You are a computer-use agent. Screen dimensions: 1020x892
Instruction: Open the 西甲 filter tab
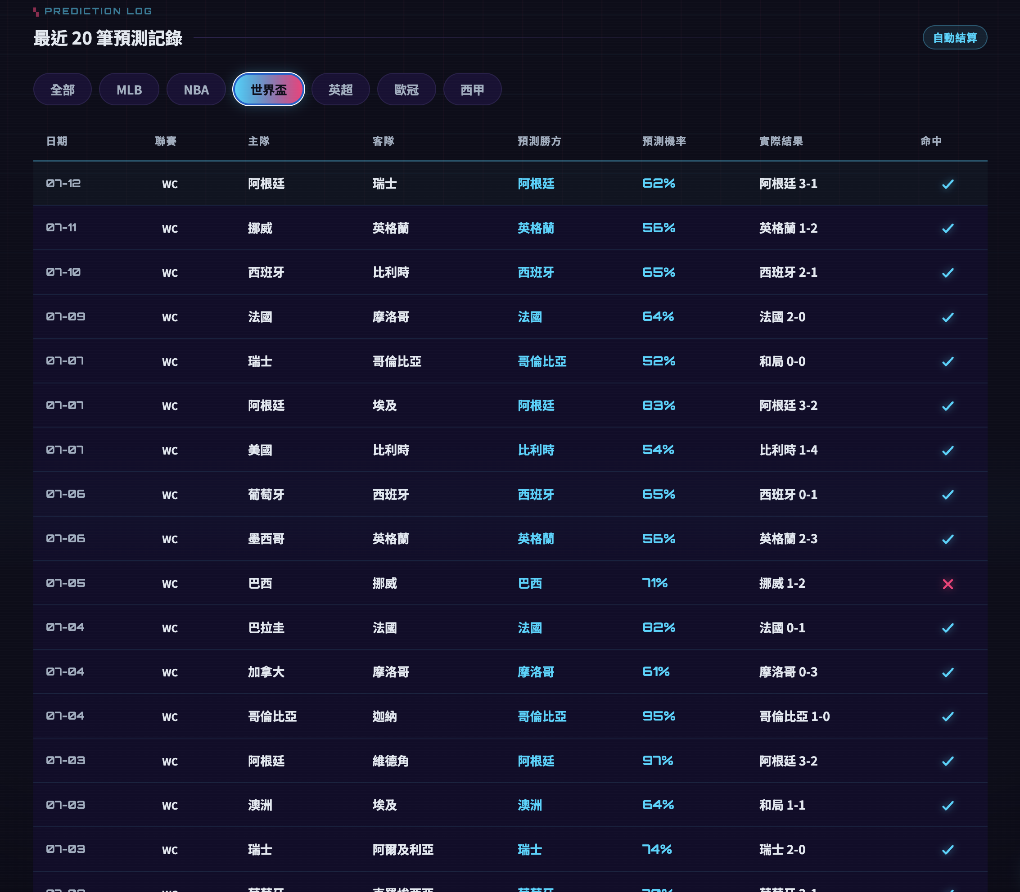point(472,90)
